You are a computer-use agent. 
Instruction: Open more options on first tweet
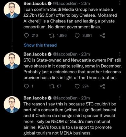coord(120,4)
